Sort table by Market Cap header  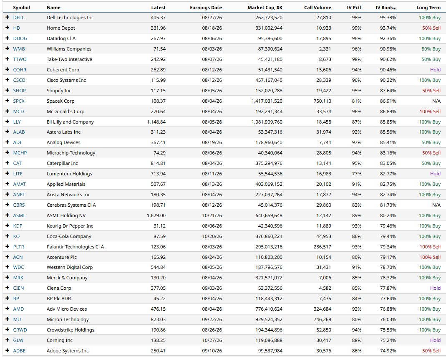(265, 8)
